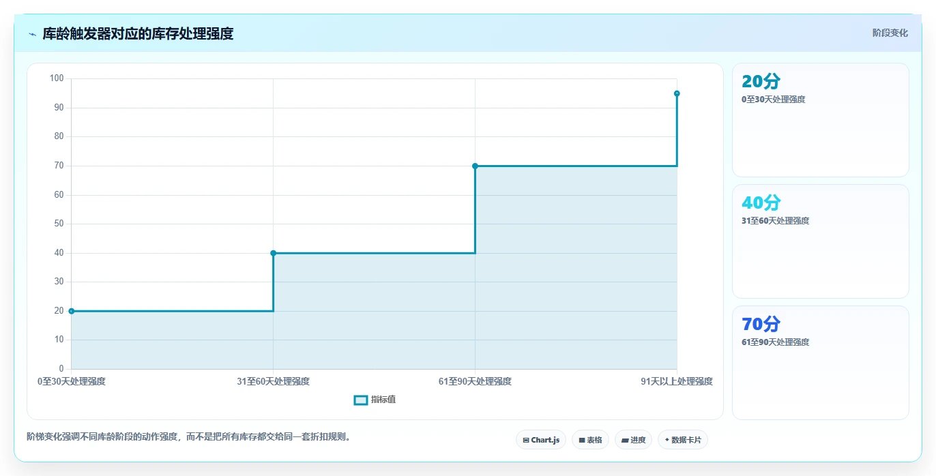
Task: Select the 表格 tag
Action: click(590, 440)
